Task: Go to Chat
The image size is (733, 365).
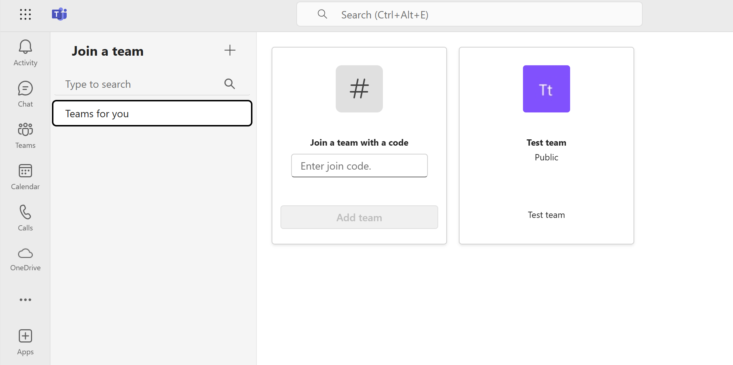Action: click(x=25, y=94)
